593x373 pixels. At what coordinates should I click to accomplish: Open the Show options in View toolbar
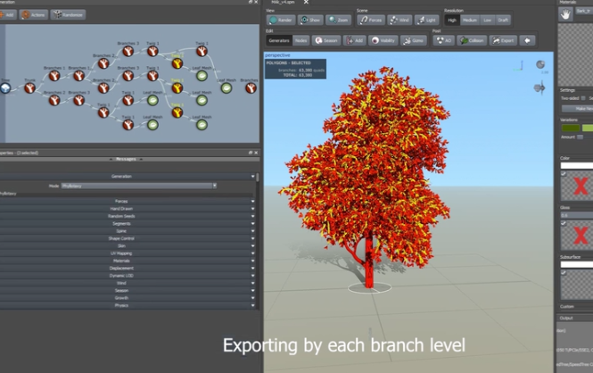[310, 20]
